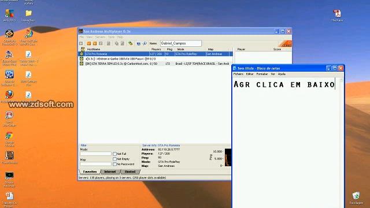Enable the Not Full filter checkbox

click(x=114, y=154)
